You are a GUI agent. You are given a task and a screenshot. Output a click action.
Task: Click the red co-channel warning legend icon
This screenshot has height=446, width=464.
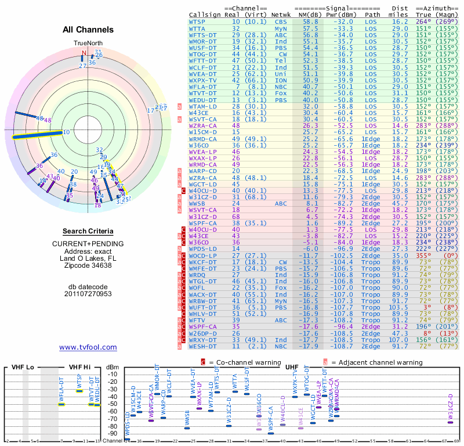tap(203, 362)
